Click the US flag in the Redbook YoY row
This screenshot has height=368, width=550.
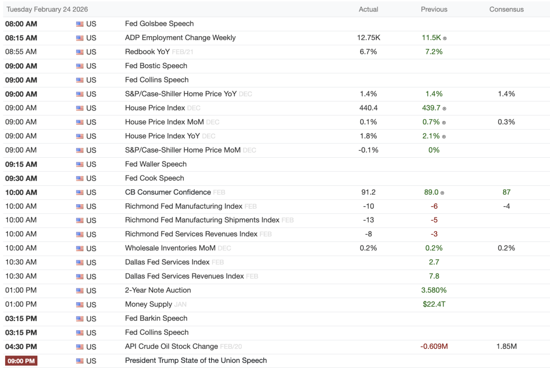(80, 52)
